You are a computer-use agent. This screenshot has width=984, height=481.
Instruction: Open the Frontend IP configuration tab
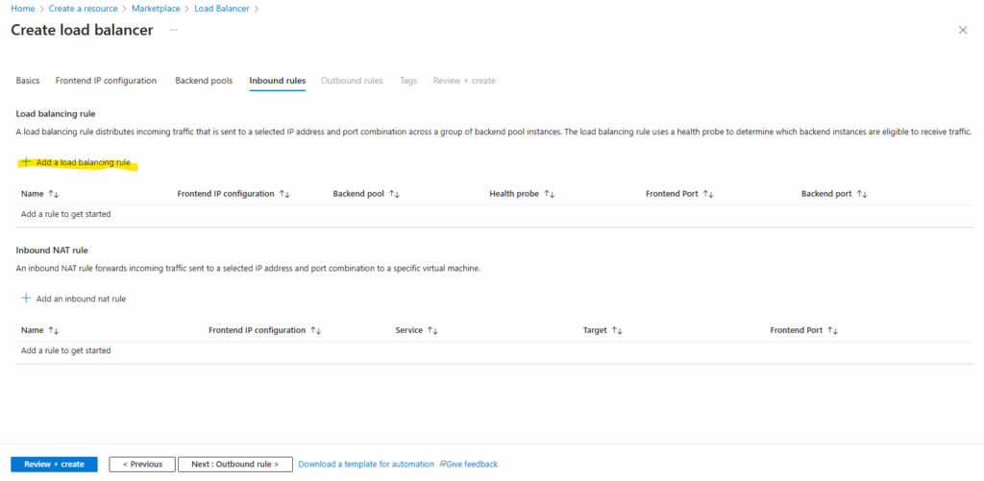click(x=106, y=81)
